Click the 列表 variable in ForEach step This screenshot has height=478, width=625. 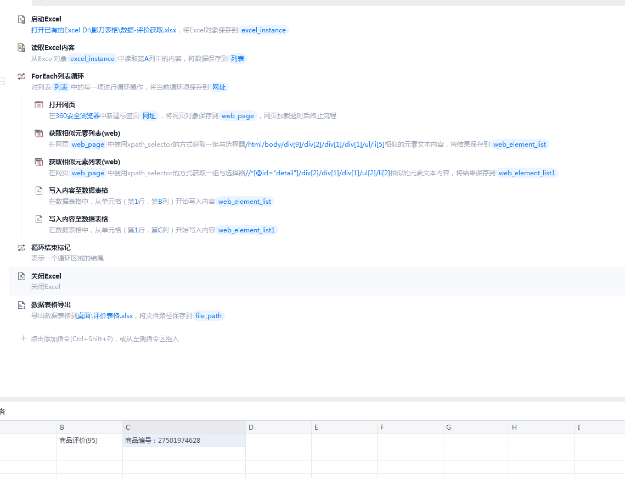click(x=61, y=87)
